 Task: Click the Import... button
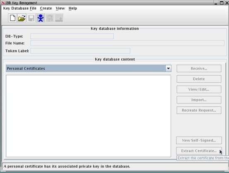pyautogui.click(x=199, y=100)
